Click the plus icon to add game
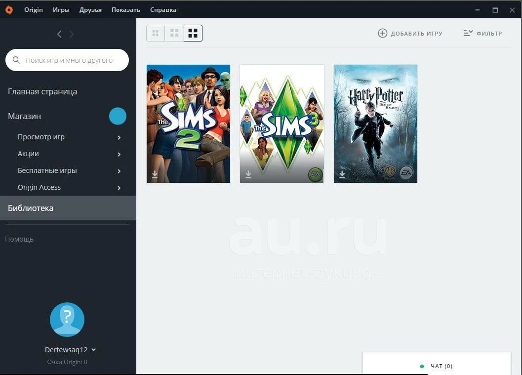 pyautogui.click(x=383, y=33)
